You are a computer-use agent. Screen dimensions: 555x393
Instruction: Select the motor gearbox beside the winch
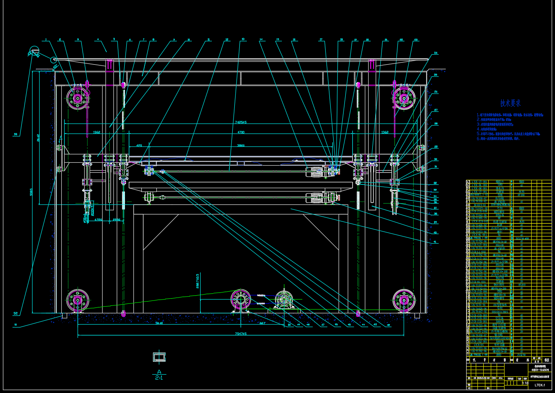point(284,300)
